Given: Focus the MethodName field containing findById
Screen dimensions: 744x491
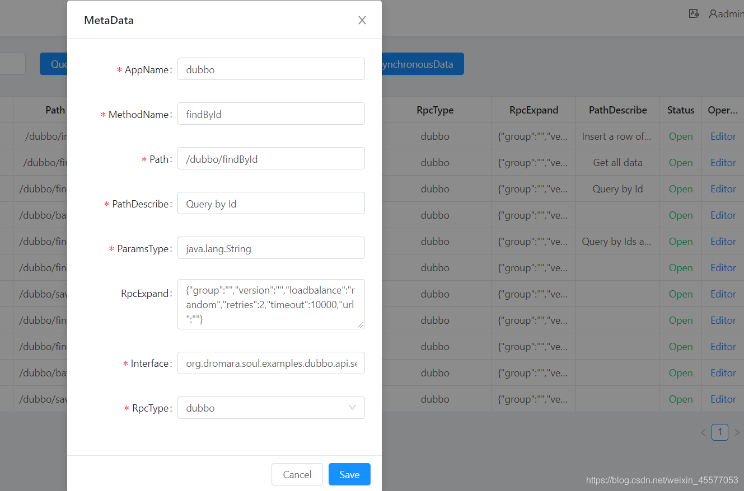Looking at the screenshot, I should click(x=271, y=114).
